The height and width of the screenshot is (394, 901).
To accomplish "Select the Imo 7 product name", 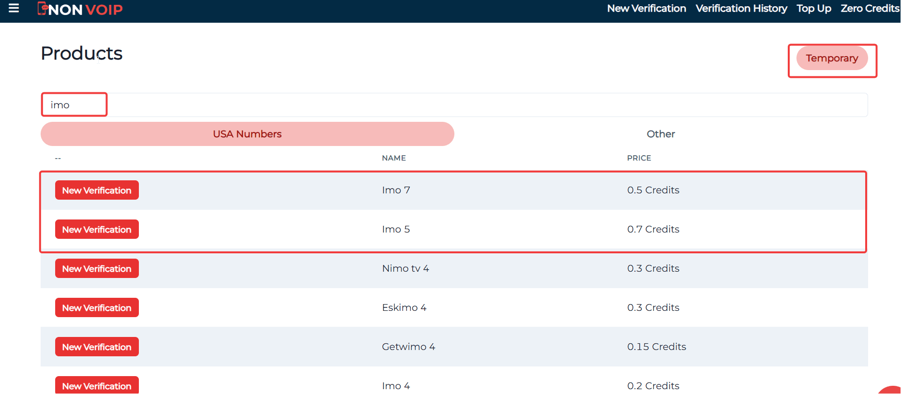I will coord(396,190).
